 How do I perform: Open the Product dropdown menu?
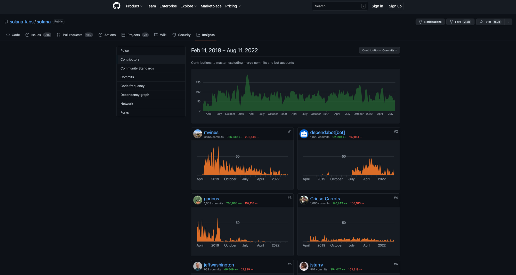point(134,6)
